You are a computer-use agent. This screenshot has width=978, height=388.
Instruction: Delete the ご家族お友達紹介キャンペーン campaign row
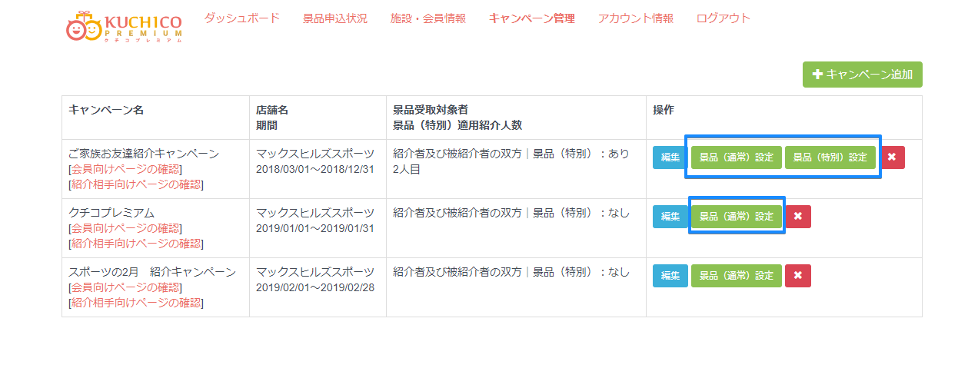pos(892,158)
